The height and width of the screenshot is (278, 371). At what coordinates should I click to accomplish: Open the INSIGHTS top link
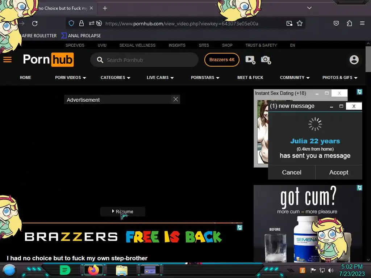point(177,45)
